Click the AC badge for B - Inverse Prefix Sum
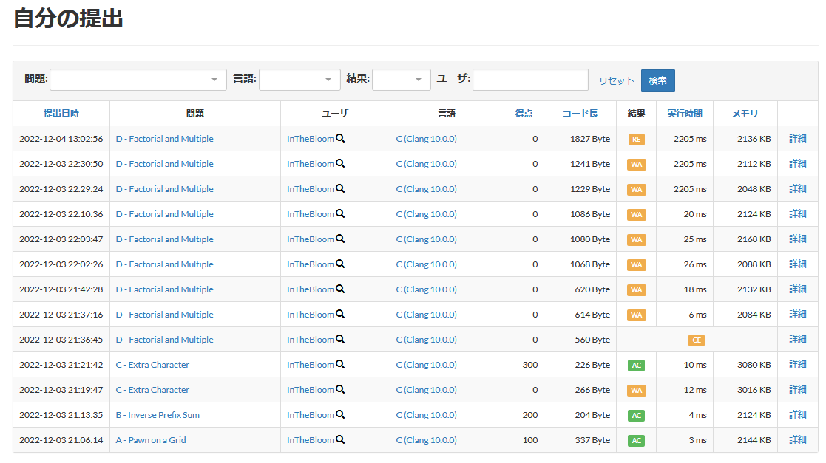 tap(637, 416)
